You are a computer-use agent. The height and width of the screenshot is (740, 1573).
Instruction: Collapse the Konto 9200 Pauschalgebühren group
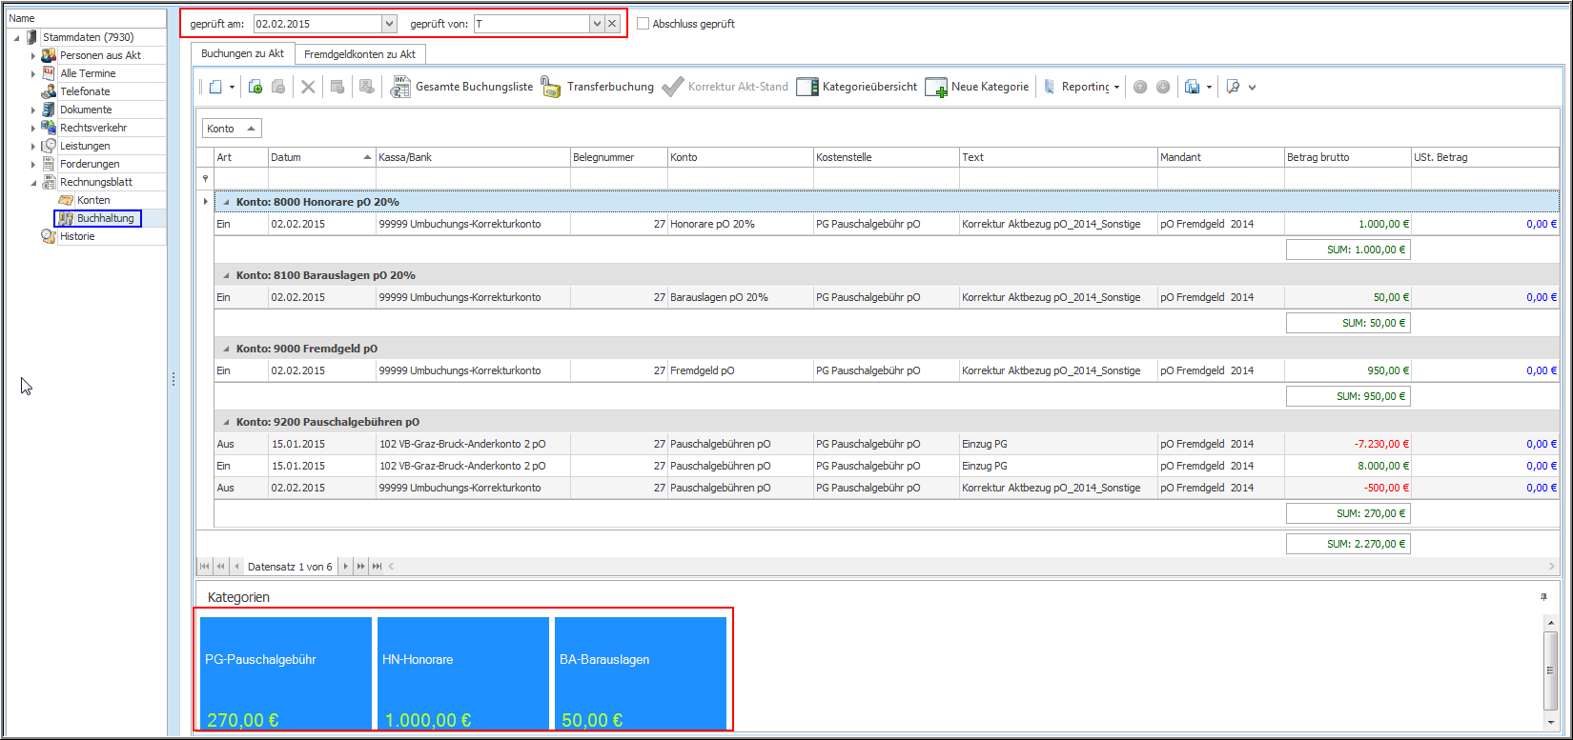pyautogui.click(x=226, y=422)
